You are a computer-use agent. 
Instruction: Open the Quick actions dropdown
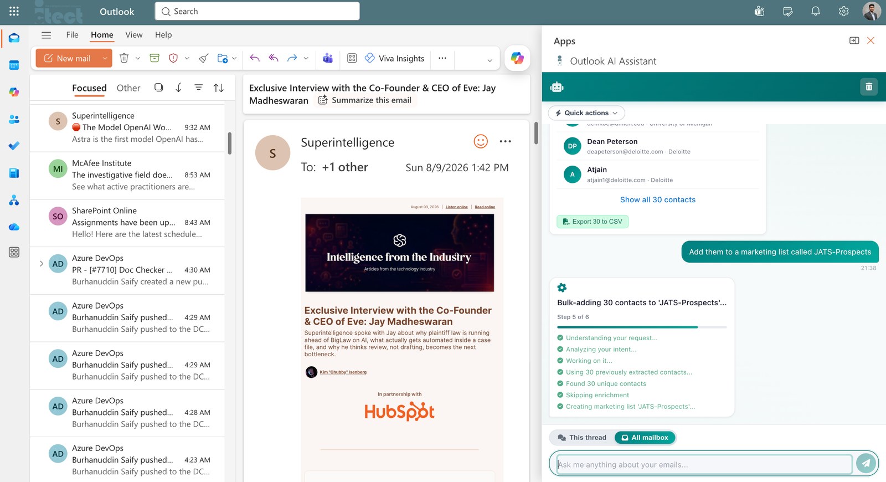point(586,113)
